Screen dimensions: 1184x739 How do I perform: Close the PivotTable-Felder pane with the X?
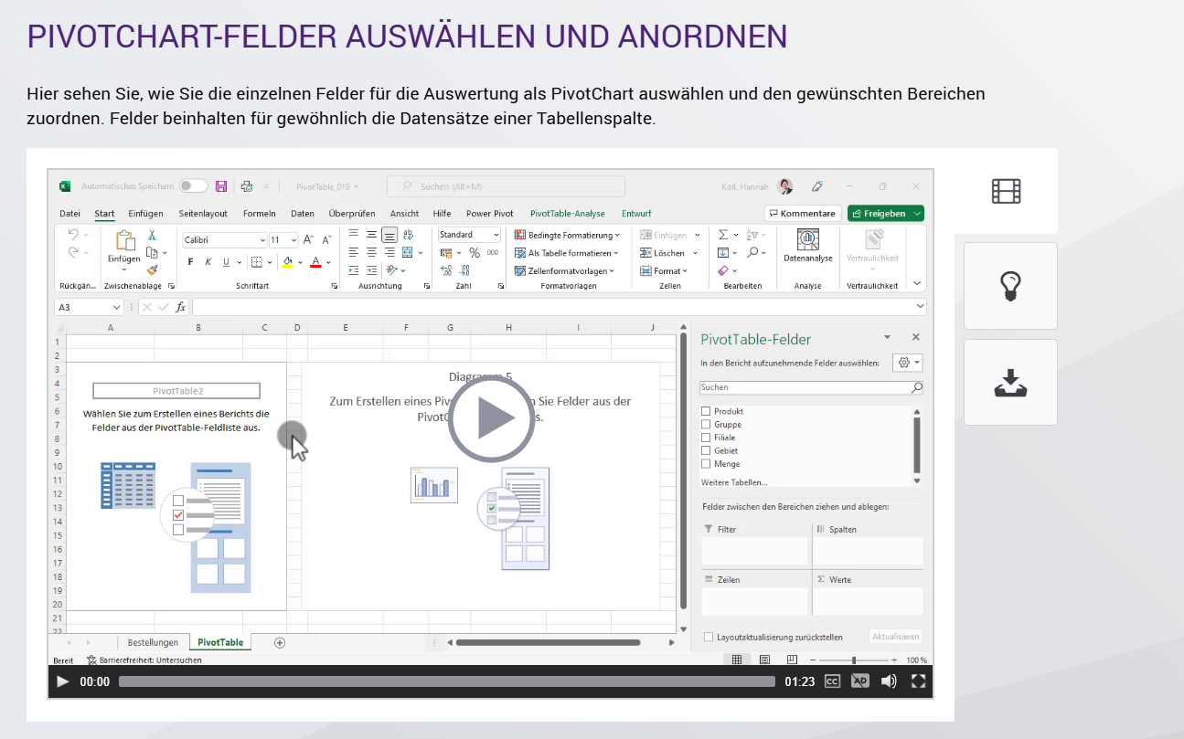point(915,337)
